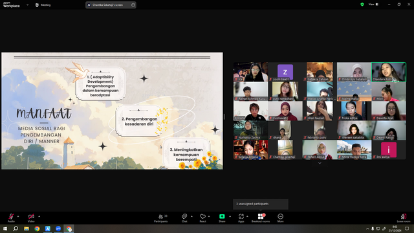Open the Windows notification center icon
414x233 pixels.
(x=407, y=228)
